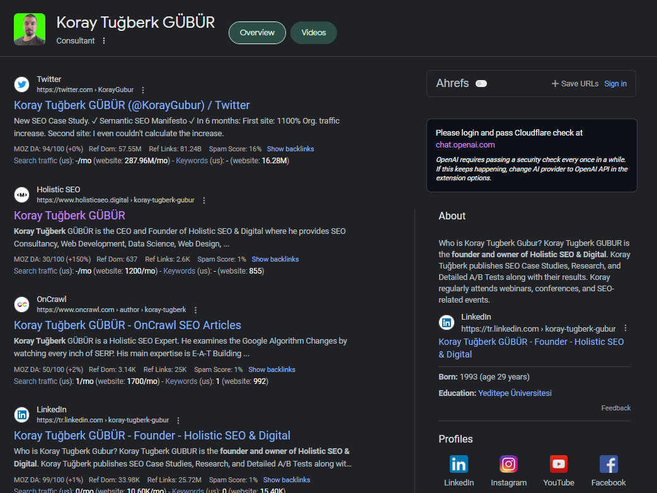Show backlinks for the LinkedIn result
This screenshot has width=657, height=493.
(x=287, y=480)
